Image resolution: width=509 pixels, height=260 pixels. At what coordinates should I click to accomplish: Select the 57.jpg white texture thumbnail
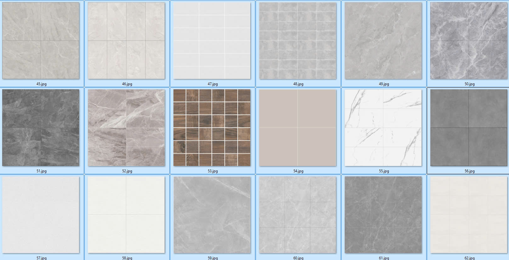pyautogui.click(x=41, y=215)
